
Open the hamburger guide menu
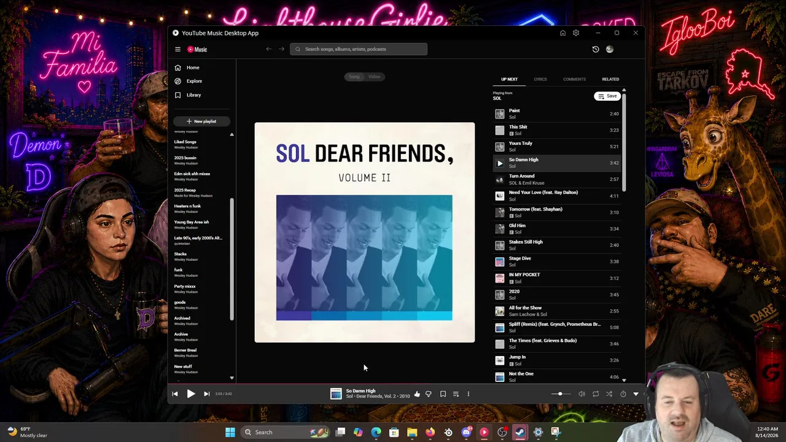[x=177, y=49]
